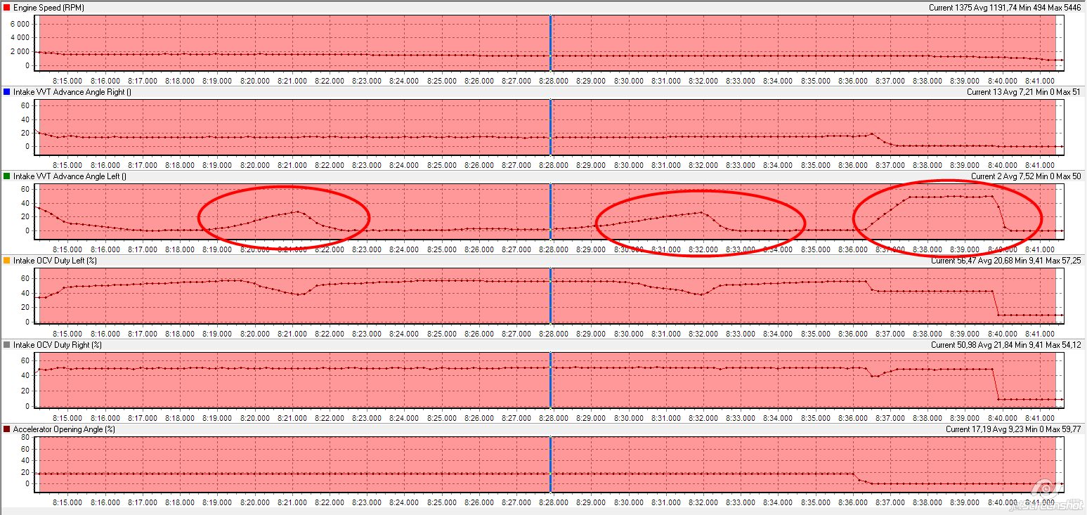1087x515 pixels.
Task: Click the gray Intake OCV Duty Right square
Action: click(7, 345)
